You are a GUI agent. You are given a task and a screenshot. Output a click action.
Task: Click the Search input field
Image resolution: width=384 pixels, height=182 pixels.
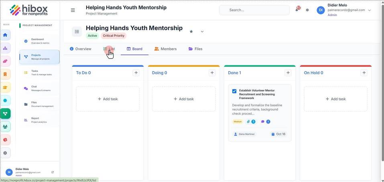254,10
